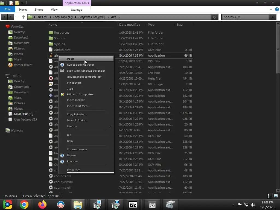This screenshot has height=210, width=280.
Task: Expand the arrow after AIM in breadcrumb
Action: [119, 17]
